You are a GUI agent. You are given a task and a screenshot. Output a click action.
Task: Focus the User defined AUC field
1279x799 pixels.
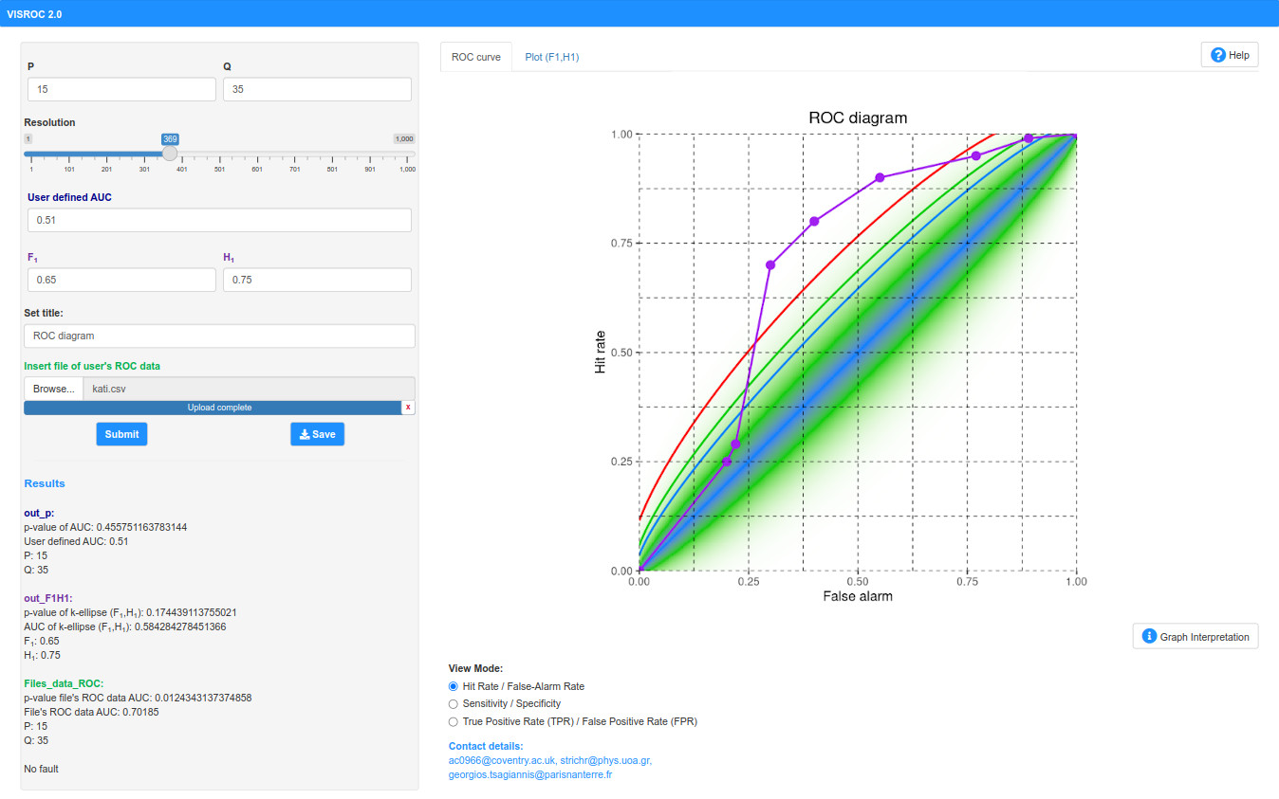click(219, 220)
